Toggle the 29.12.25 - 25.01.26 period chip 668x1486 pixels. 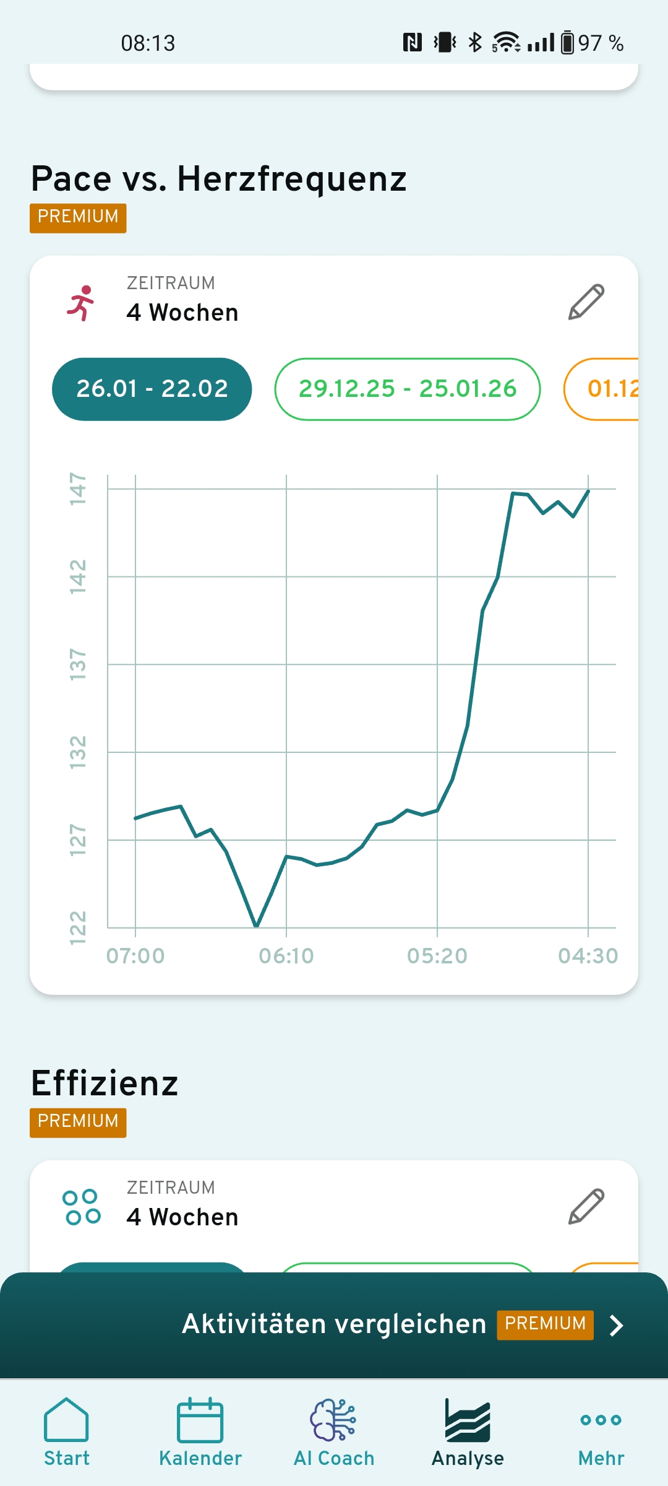(x=408, y=389)
